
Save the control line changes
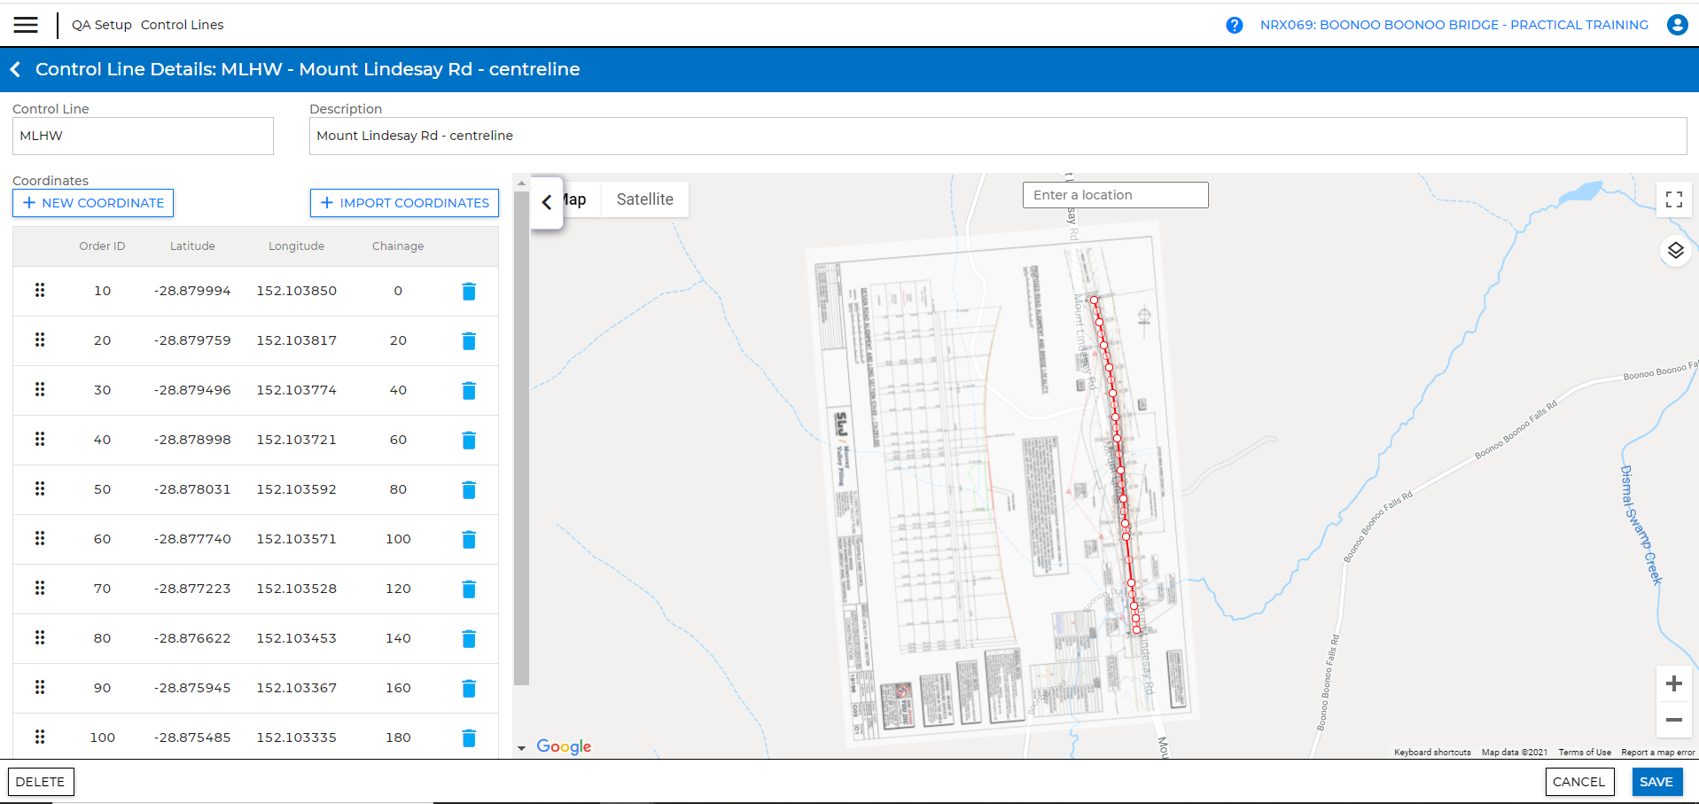click(1656, 782)
